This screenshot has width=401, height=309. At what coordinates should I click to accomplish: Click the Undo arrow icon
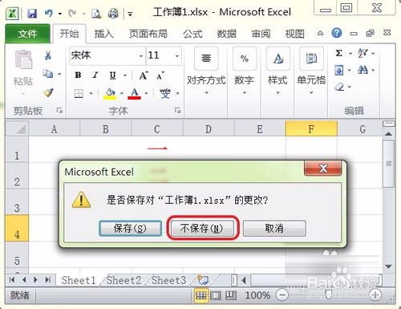[x=49, y=13]
